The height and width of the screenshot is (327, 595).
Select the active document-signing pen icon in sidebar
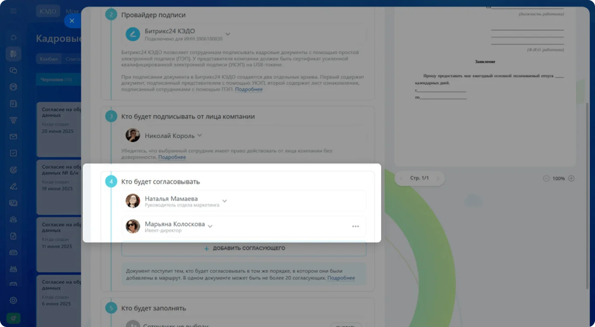pyautogui.click(x=13, y=53)
